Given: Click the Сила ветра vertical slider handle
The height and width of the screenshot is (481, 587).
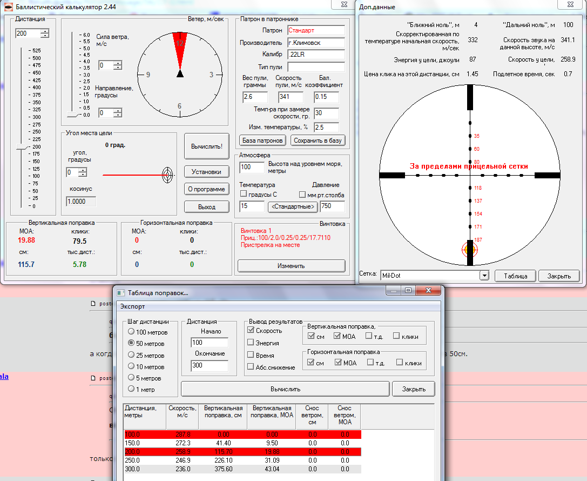Looking at the screenshot, I should pos(72,114).
